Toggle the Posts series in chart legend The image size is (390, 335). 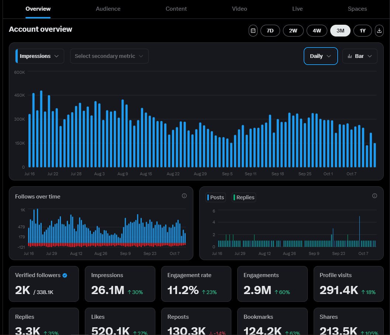pyautogui.click(x=215, y=197)
